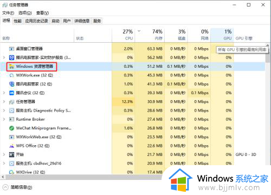Expand the Diagnostic Policy service host group
271x195 pixels.
coord(4,110)
